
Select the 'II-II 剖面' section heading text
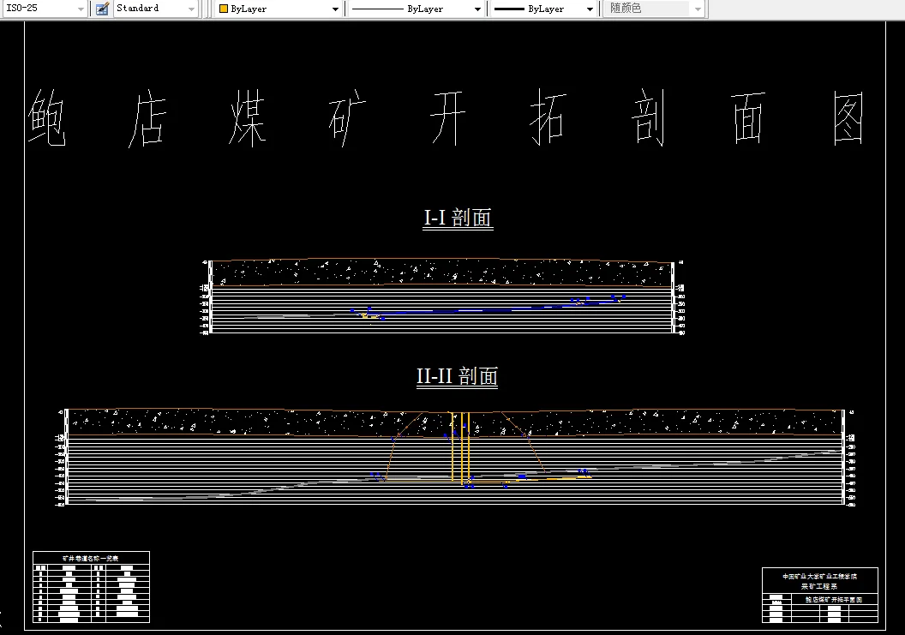pyautogui.click(x=457, y=376)
